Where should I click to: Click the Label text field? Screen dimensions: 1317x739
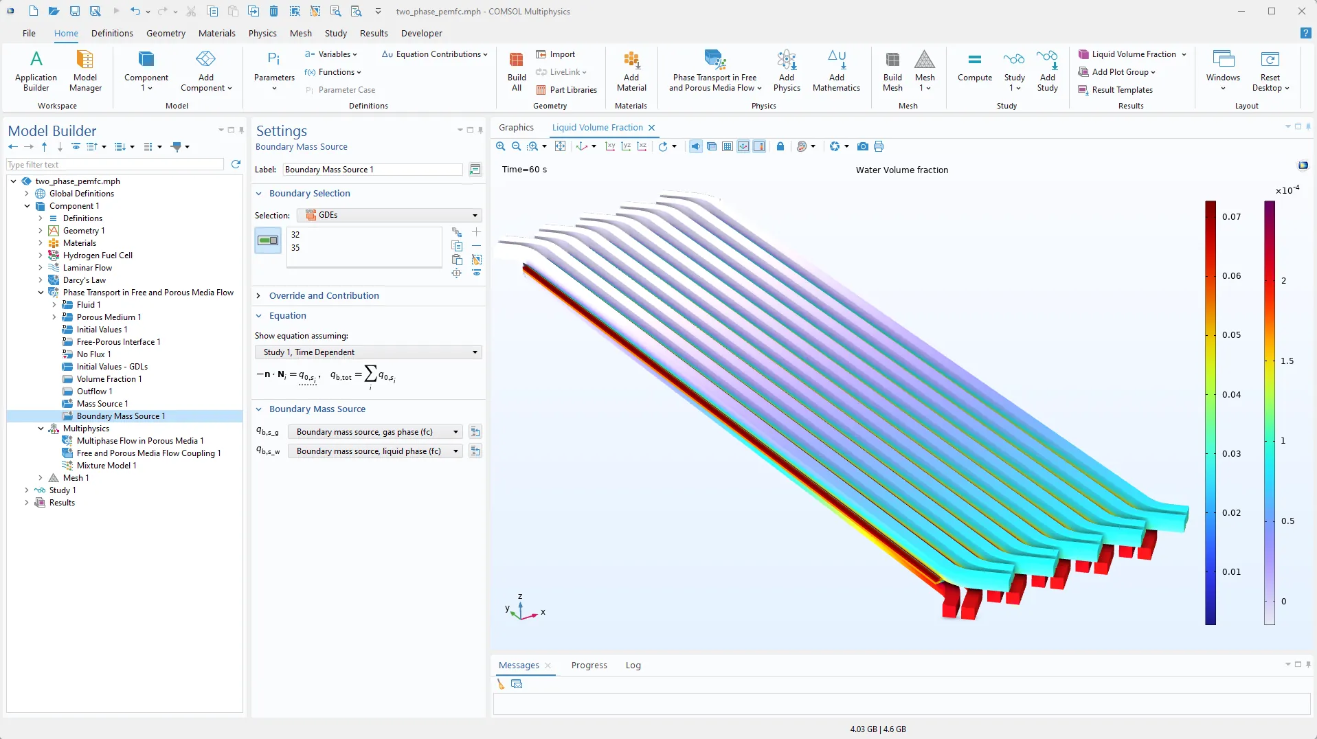coord(373,170)
